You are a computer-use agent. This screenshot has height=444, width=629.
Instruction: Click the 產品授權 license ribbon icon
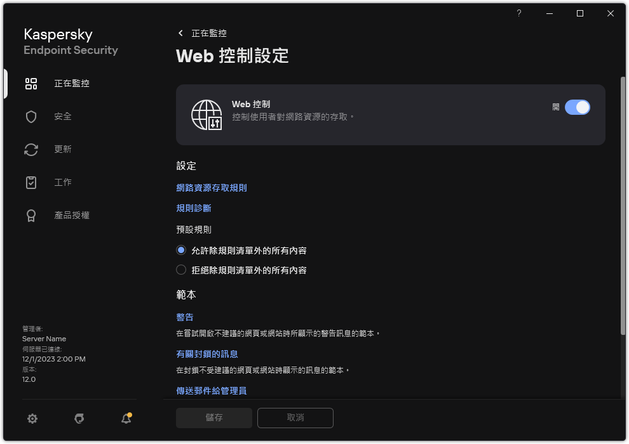coord(31,216)
